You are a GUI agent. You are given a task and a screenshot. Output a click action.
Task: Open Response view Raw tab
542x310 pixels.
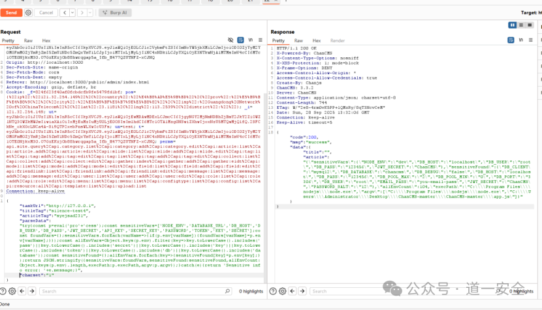click(x=298, y=40)
